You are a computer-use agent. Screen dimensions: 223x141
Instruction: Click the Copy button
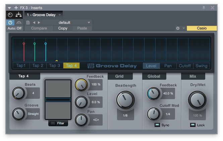[x=63, y=28]
